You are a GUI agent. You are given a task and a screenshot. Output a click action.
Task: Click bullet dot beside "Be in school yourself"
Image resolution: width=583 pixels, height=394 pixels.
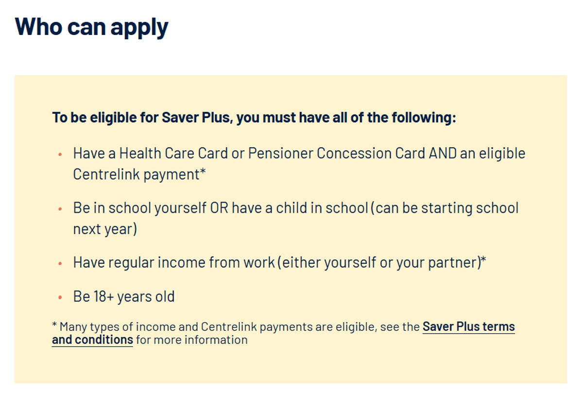(x=60, y=209)
